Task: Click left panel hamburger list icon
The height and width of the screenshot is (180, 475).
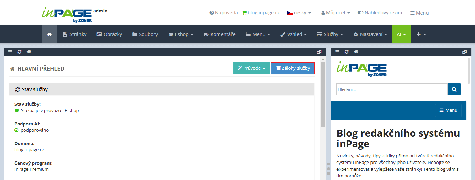Action: 10,52
